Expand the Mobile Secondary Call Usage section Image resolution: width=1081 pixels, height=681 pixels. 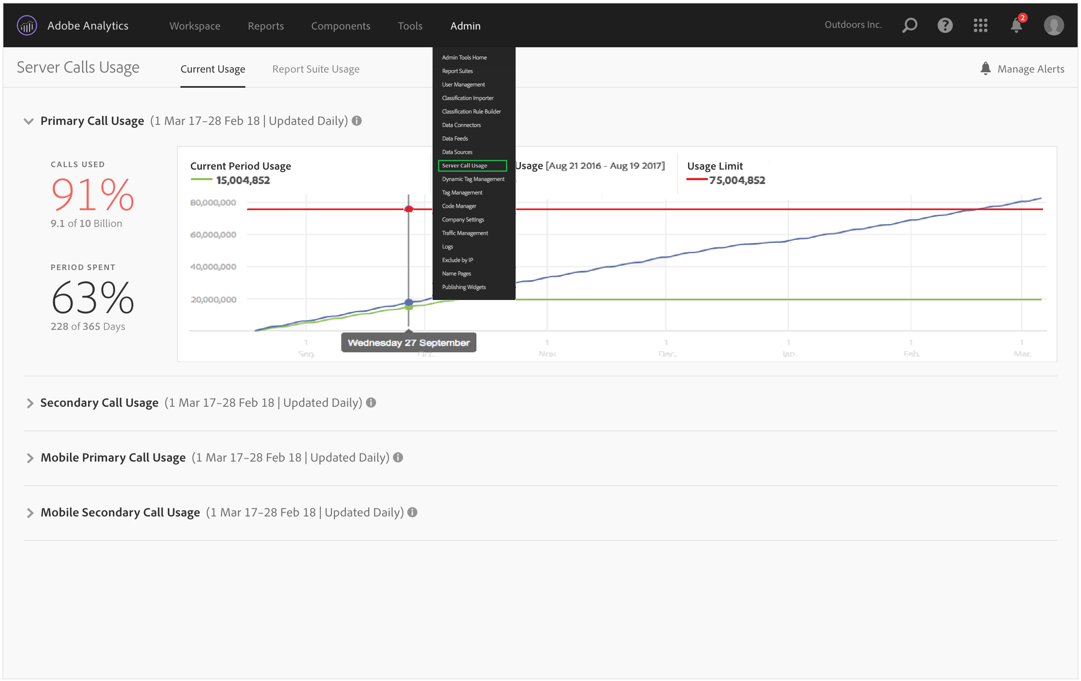pos(30,513)
